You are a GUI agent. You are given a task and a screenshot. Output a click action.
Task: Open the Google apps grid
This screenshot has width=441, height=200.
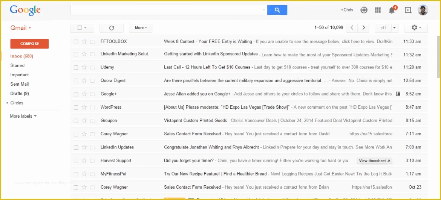coord(378,10)
